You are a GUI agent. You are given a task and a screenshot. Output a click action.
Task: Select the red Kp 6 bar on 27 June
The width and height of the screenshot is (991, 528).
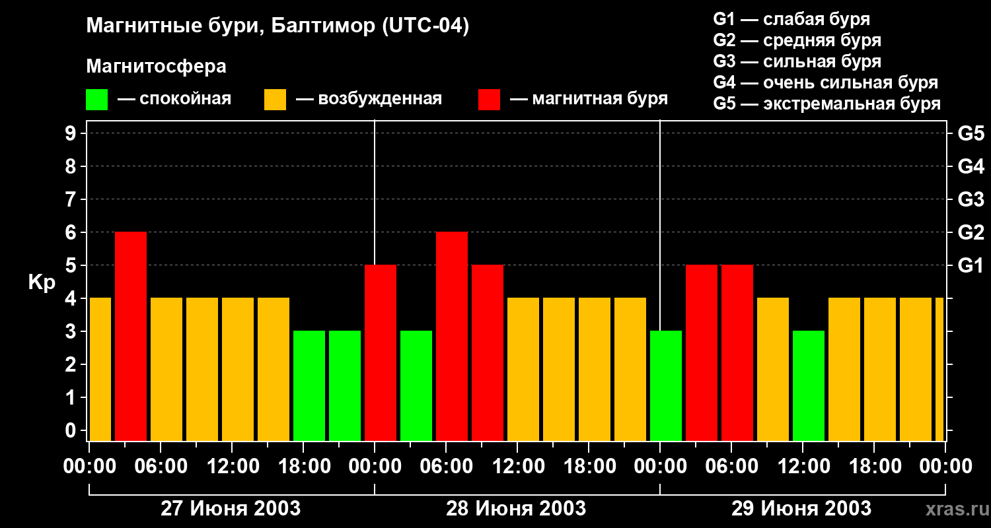[131, 336]
